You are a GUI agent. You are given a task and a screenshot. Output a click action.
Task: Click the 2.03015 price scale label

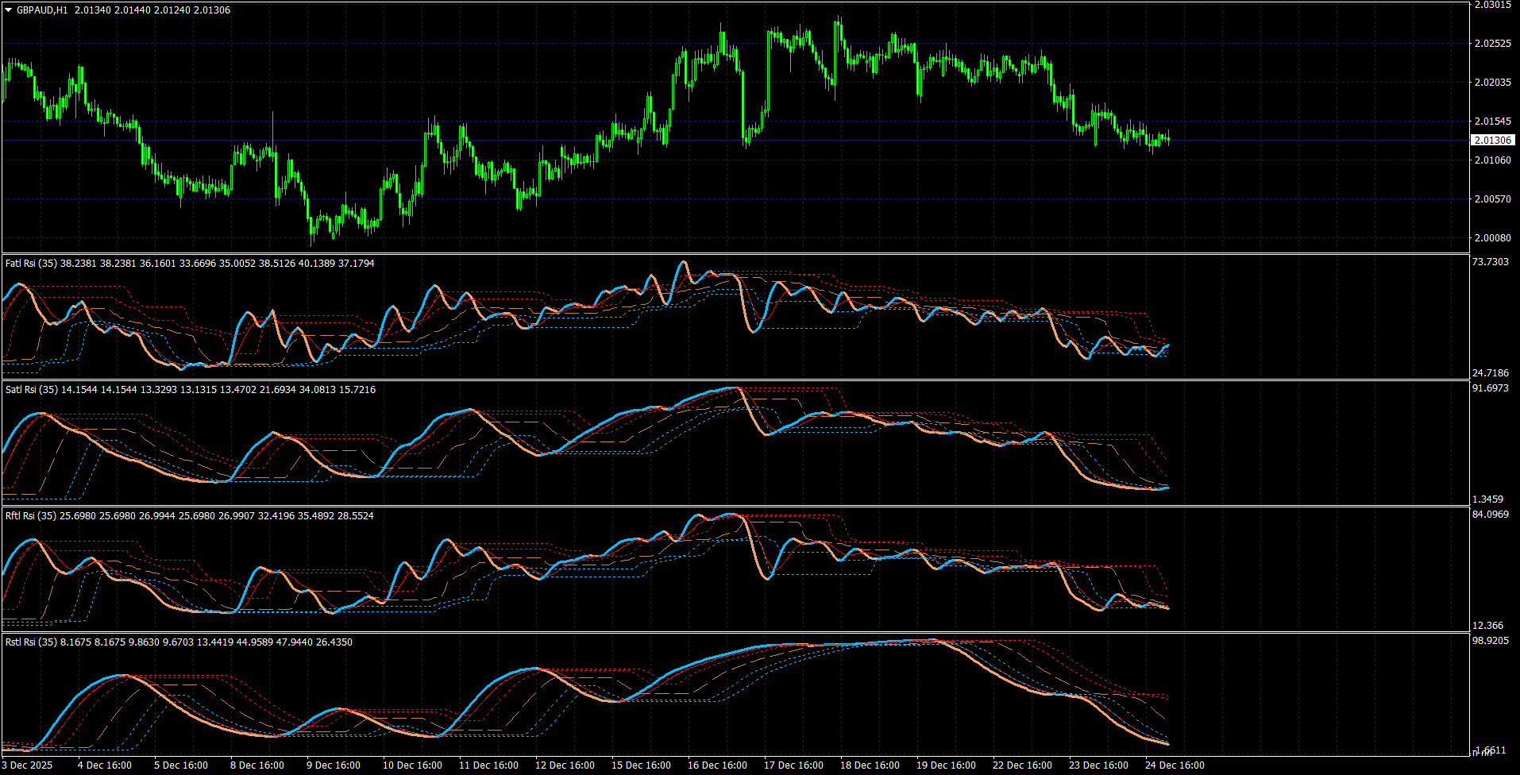click(x=1493, y=5)
